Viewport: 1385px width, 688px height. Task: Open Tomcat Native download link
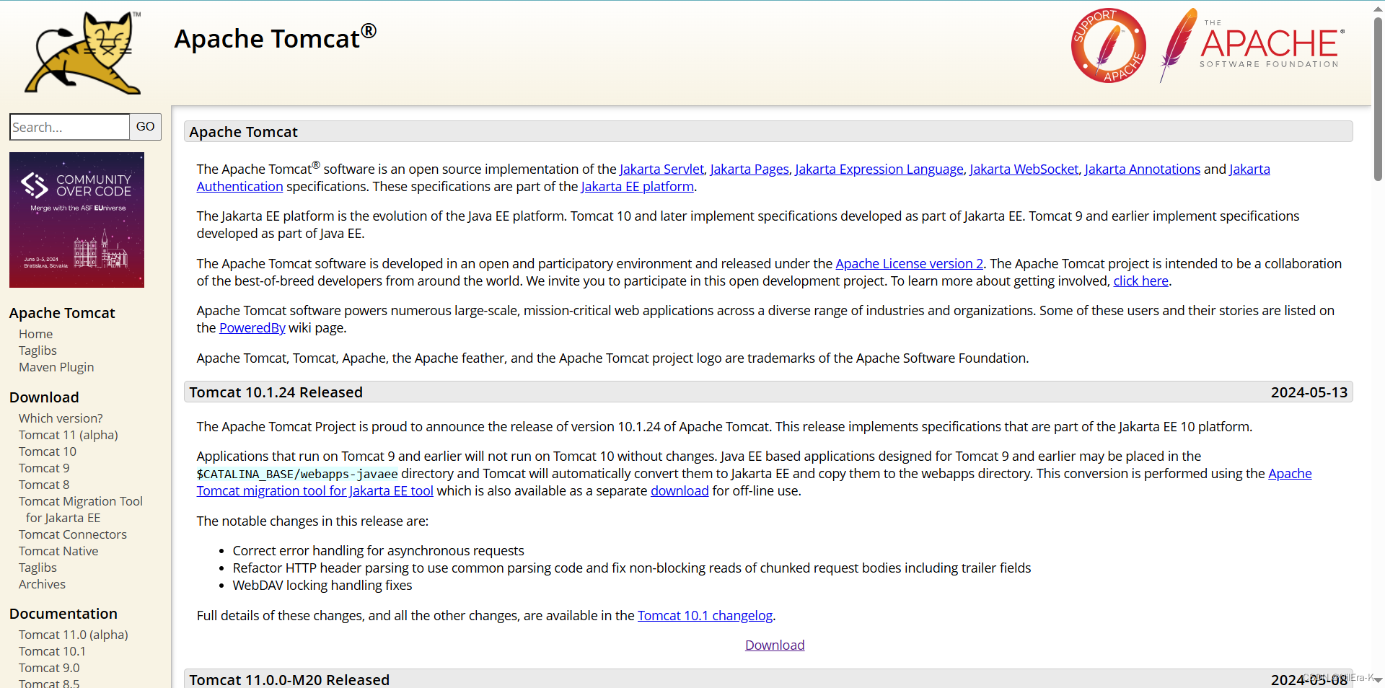pos(58,551)
